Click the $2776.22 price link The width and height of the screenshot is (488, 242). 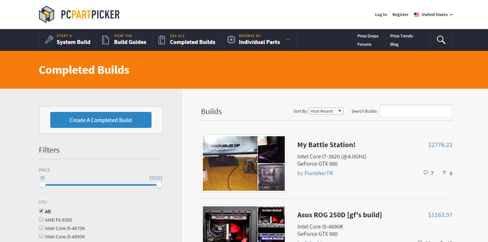pos(440,145)
